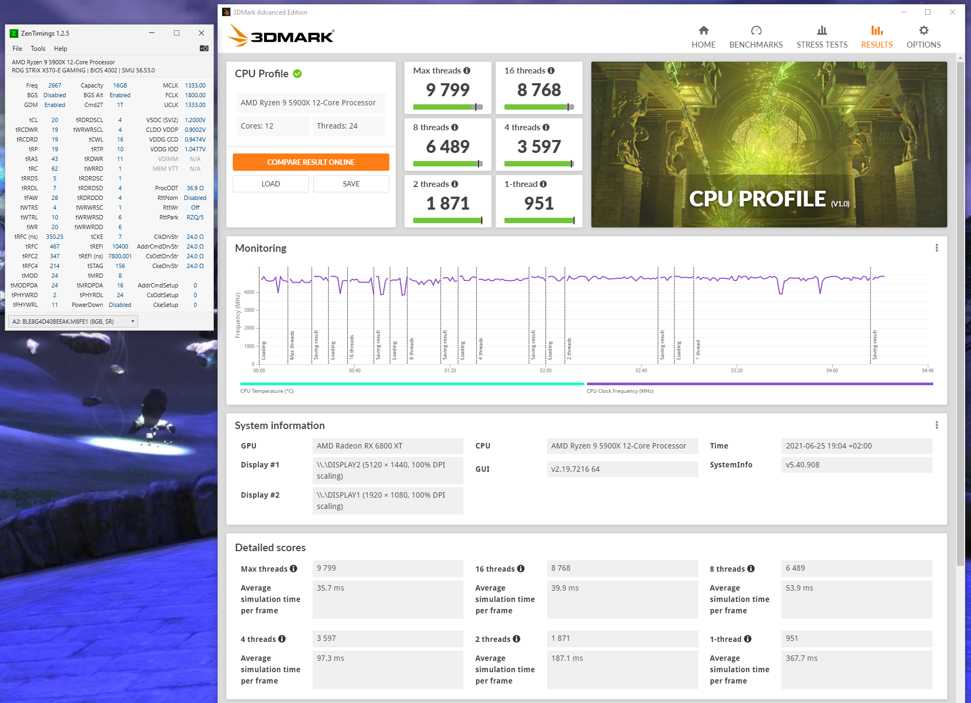Click the 8 threads info icon in score card
Viewport: 971px width, 703px height.
(x=455, y=128)
